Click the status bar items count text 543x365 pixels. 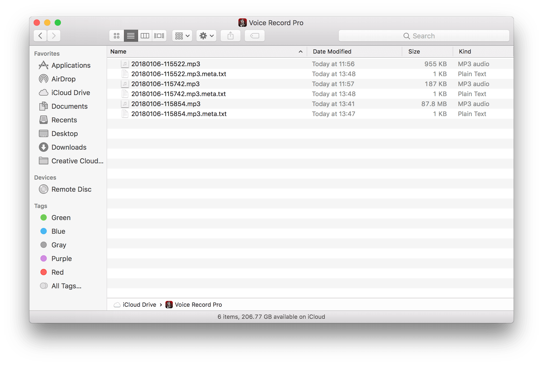point(271,317)
